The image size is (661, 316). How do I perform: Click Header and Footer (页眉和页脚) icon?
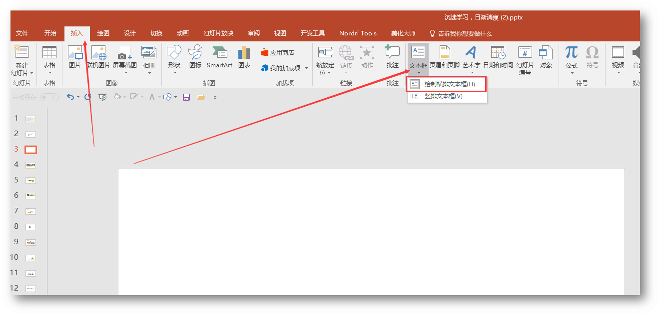tap(445, 52)
